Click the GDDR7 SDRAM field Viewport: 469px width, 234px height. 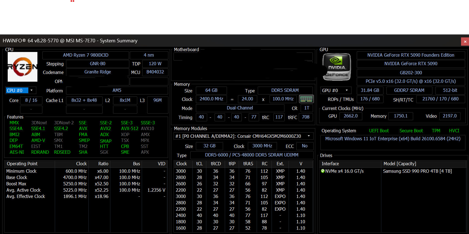point(409,90)
